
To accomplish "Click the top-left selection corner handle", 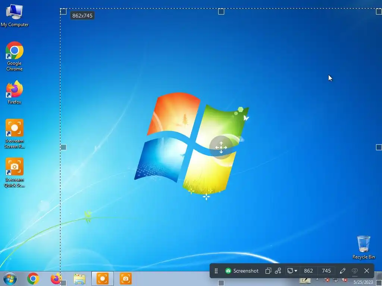I will [63, 12].
